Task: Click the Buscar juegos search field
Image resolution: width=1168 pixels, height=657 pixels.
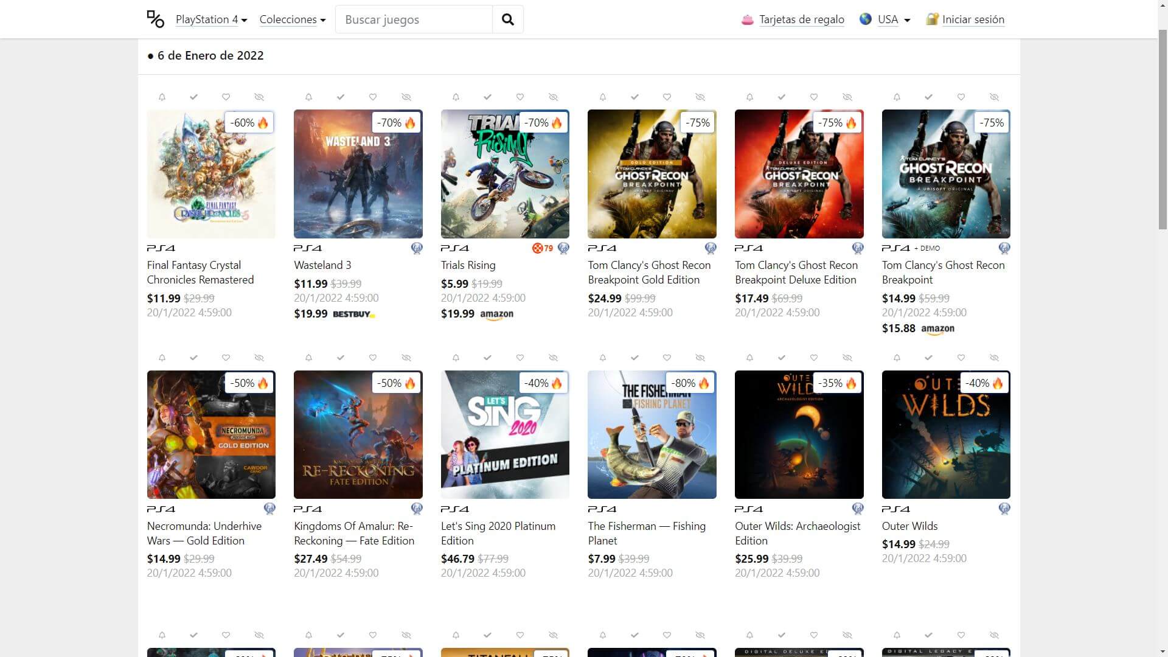Action: 414,19
